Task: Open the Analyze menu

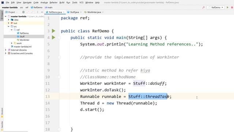Action: click(x=44, y=3)
